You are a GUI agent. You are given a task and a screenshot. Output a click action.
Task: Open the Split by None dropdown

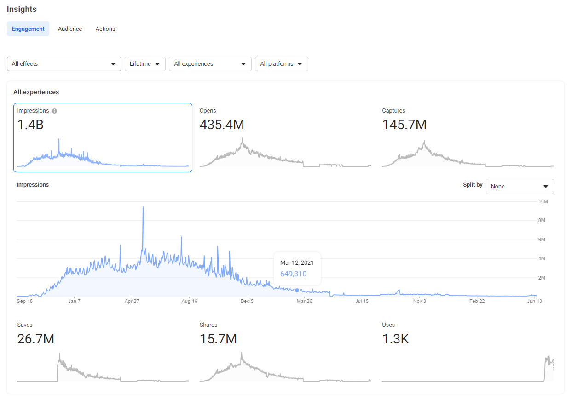coord(520,186)
